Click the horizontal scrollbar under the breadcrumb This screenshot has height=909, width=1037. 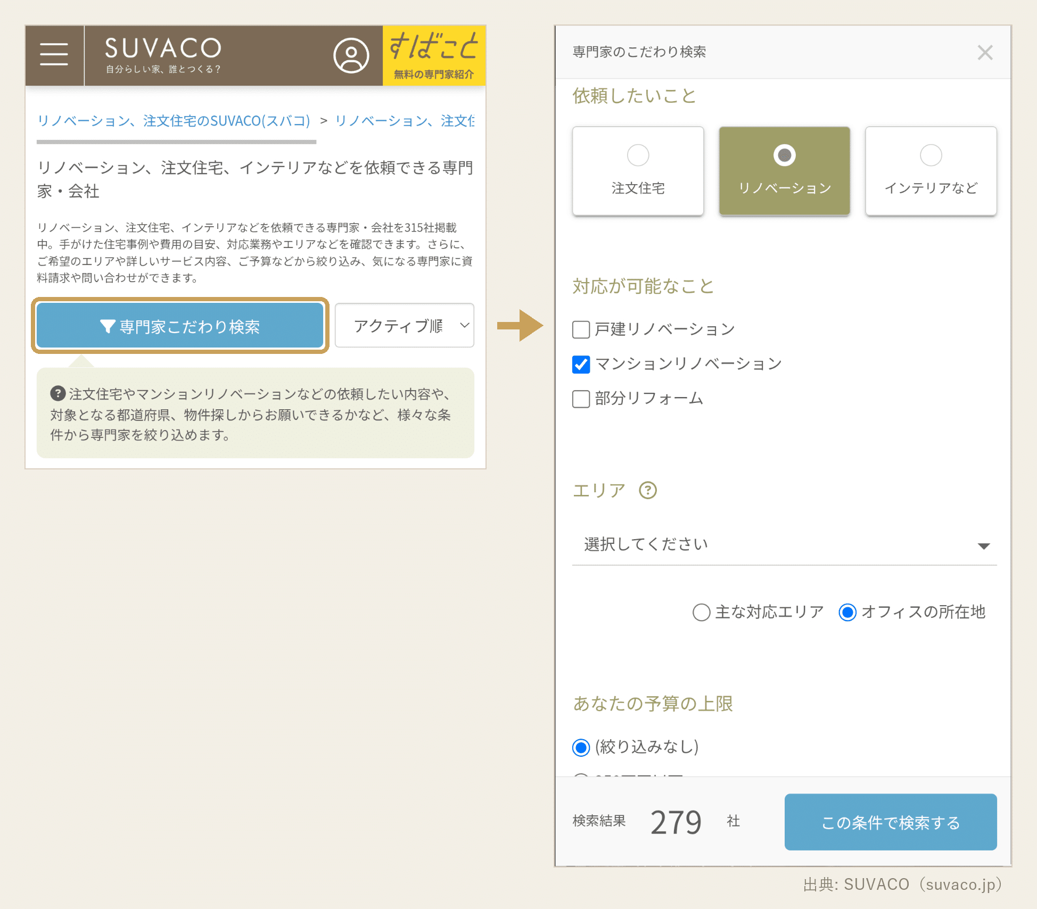(x=176, y=142)
